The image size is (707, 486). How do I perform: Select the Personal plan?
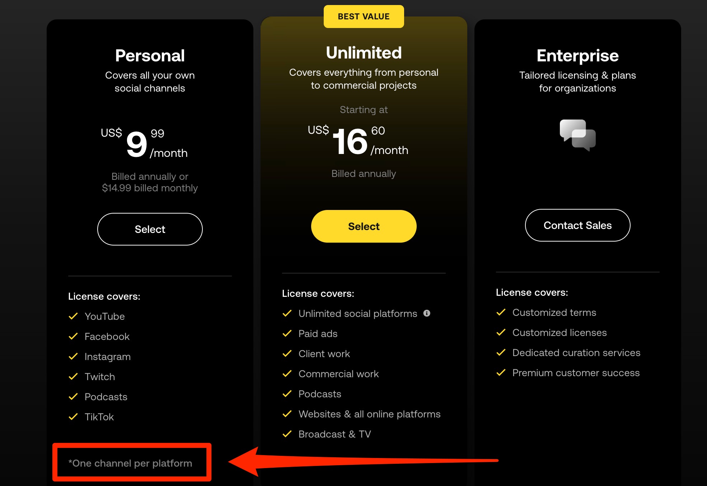click(x=150, y=229)
